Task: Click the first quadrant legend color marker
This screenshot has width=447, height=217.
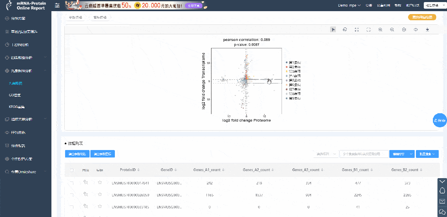Action: 287,62
